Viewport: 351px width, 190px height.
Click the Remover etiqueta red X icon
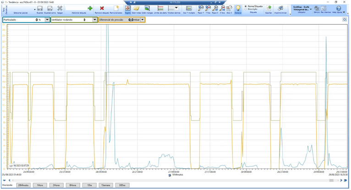102,9
